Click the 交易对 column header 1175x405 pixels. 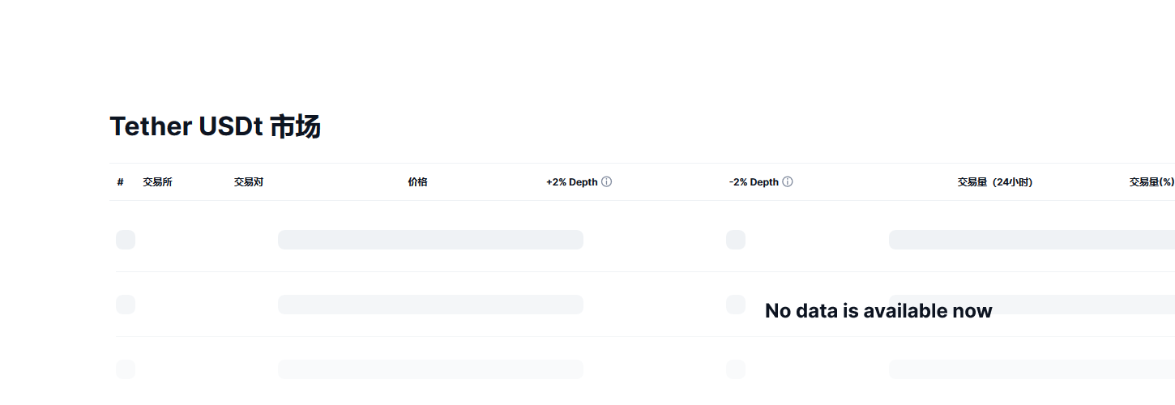(248, 182)
